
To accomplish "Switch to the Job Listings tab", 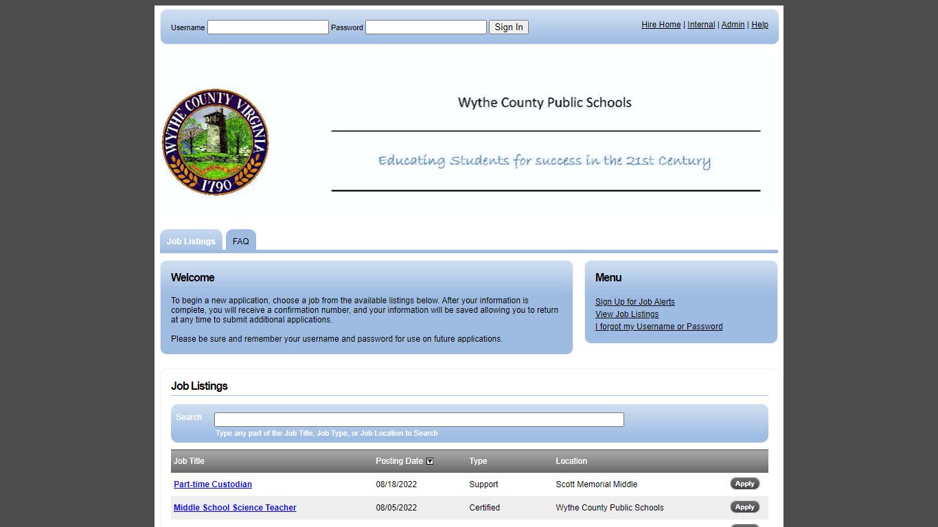I will point(191,241).
